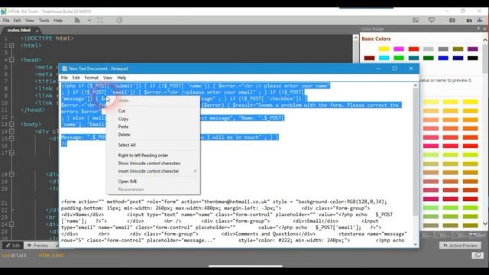The height and width of the screenshot is (275, 489).
Task: Open HTML-Kit Help menu
Action: click(x=58, y=21)
